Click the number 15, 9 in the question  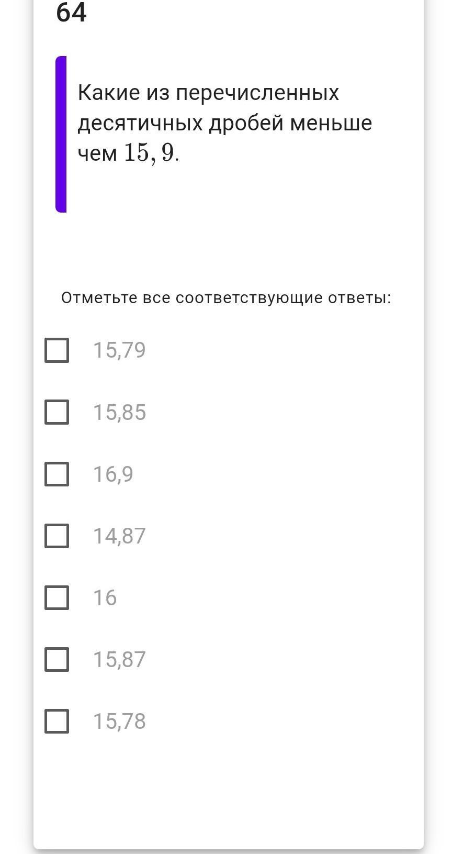click(x=149, y=153)
